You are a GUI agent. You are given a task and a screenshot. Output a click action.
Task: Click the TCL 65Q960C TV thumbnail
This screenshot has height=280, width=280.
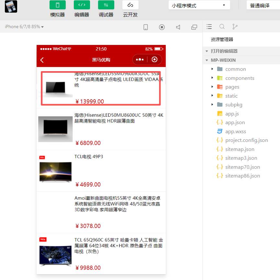tap(55, 252)
